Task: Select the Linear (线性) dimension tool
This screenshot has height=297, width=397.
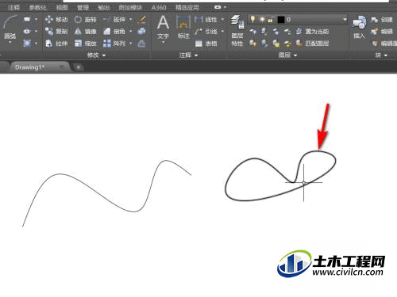Action: (206, 20)
